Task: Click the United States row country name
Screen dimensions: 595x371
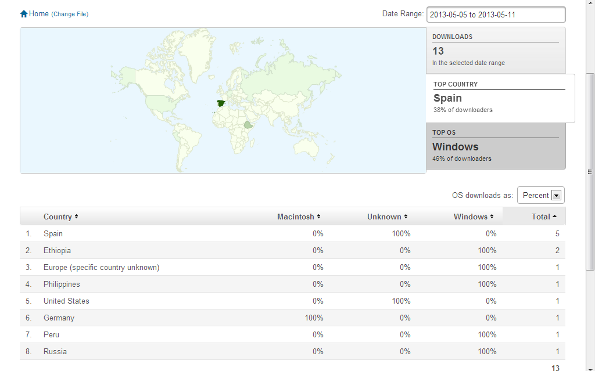Action: point(66,301)
